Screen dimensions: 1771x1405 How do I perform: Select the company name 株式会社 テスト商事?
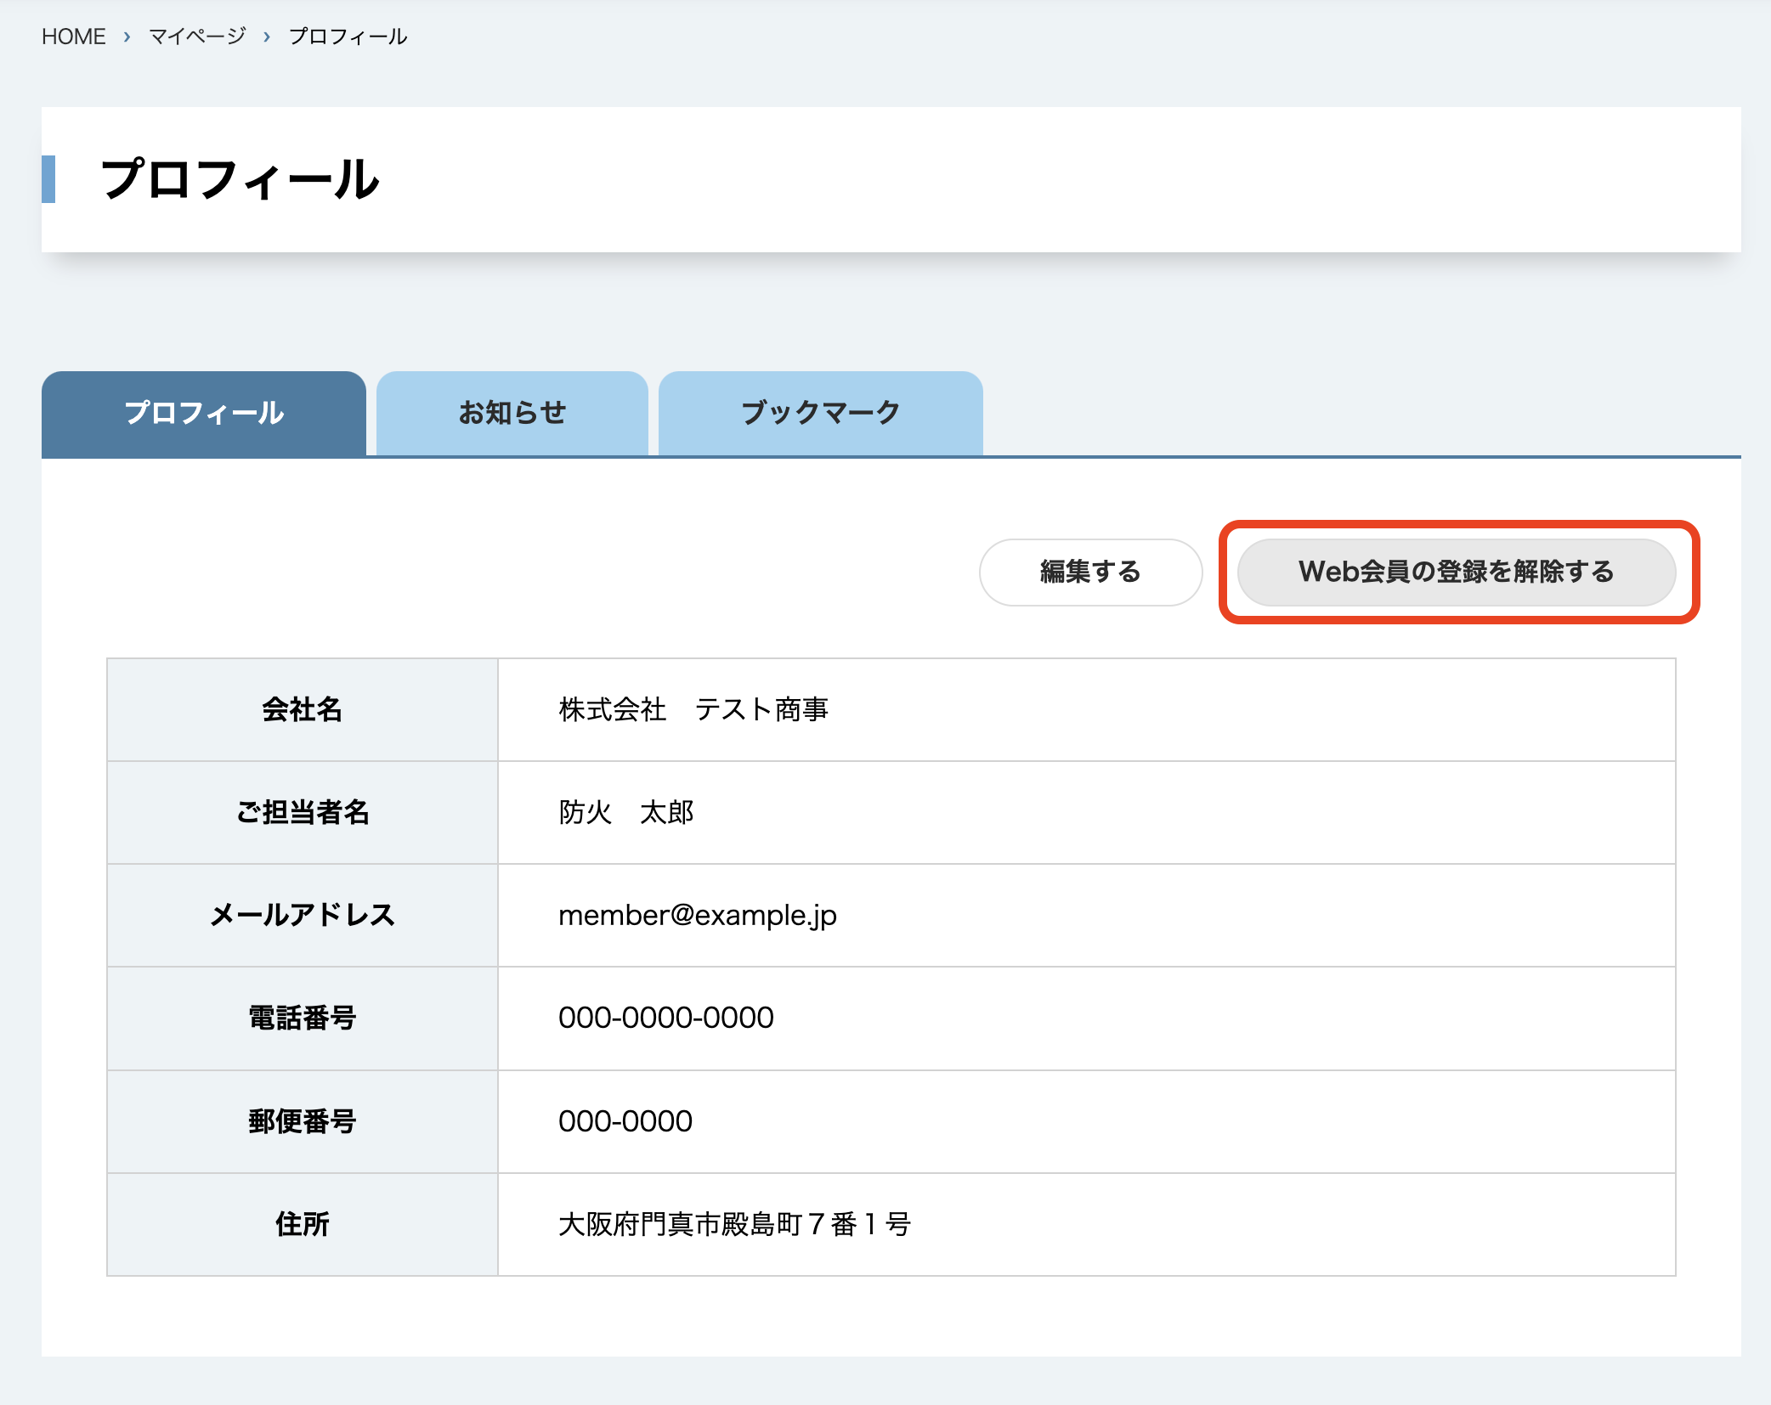[x=694, y=710]
